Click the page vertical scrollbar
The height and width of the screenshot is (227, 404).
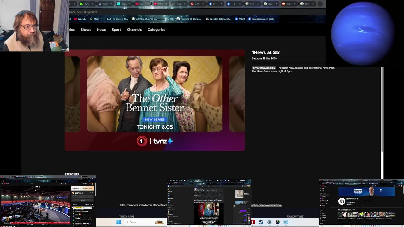(382, 109)
